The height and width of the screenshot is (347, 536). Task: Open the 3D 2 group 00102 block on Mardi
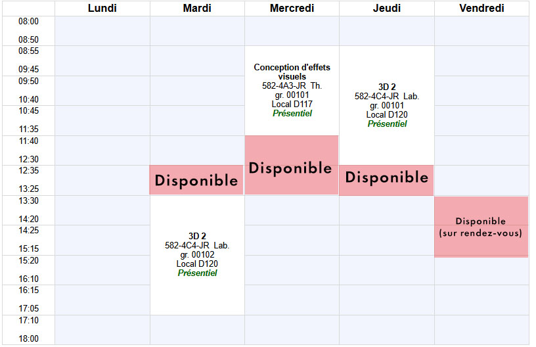197,254
